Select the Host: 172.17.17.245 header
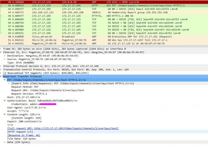 click(x=24, y=97)
